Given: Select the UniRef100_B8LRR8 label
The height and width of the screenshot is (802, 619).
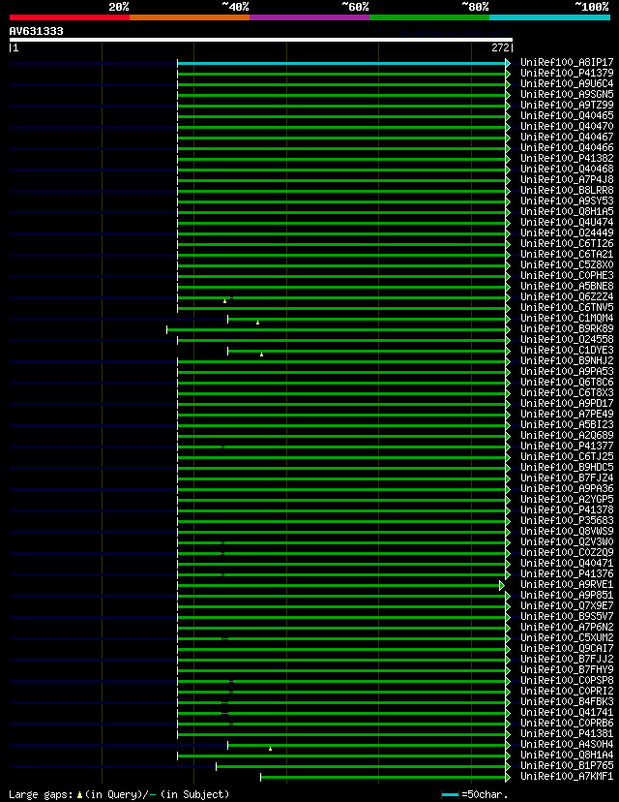Looking at the screenshot, I should pos(567,190).
